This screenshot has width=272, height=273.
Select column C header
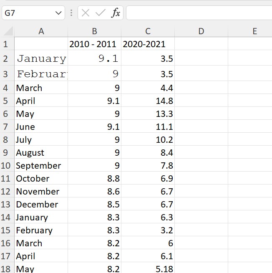(148, 31)
